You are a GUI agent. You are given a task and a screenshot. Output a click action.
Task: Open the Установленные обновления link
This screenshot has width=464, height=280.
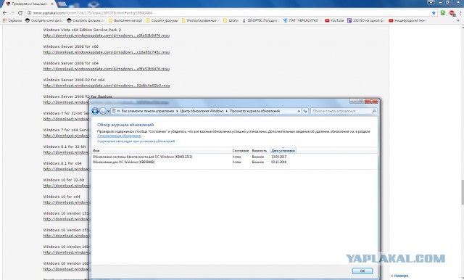119,136
